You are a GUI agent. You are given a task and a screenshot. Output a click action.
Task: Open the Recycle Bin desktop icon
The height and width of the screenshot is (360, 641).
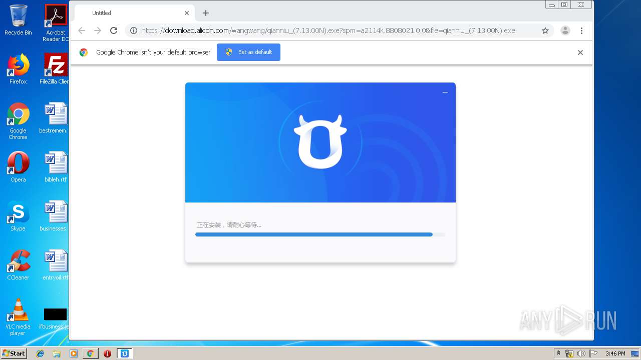tap(18, 20)
